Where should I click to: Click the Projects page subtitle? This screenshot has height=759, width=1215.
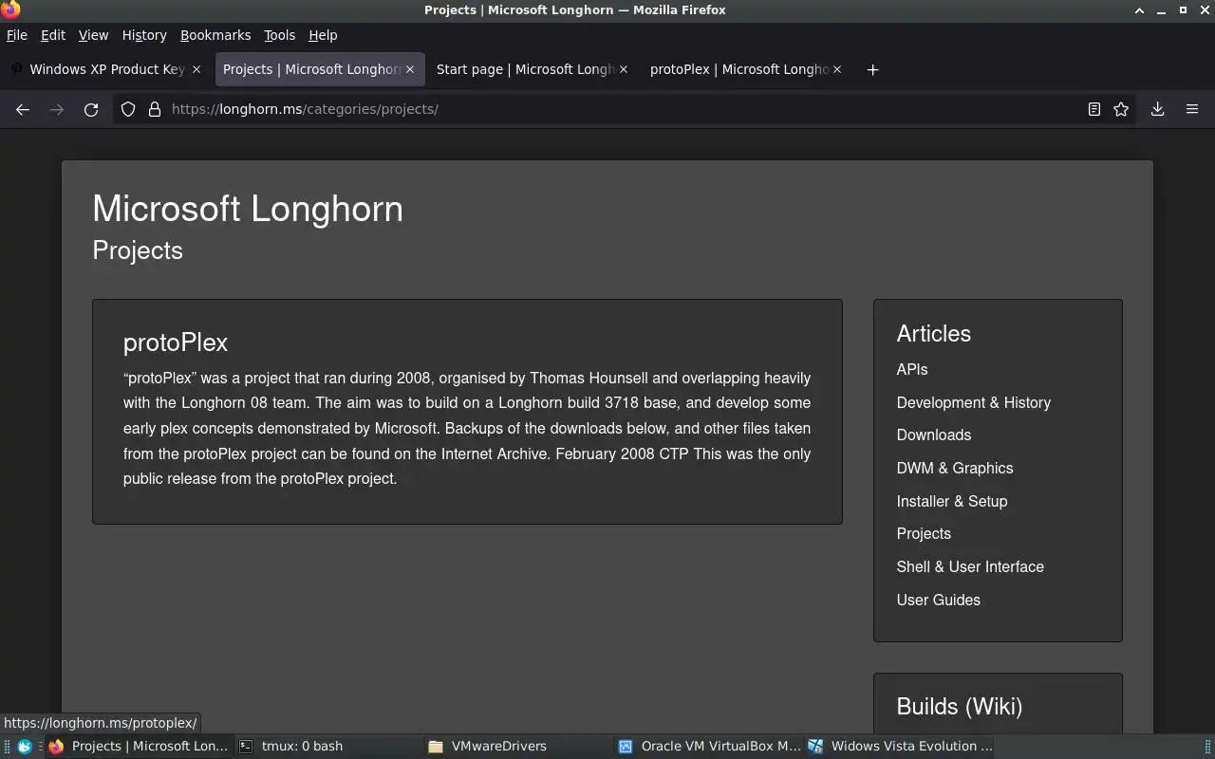point(138,250)
